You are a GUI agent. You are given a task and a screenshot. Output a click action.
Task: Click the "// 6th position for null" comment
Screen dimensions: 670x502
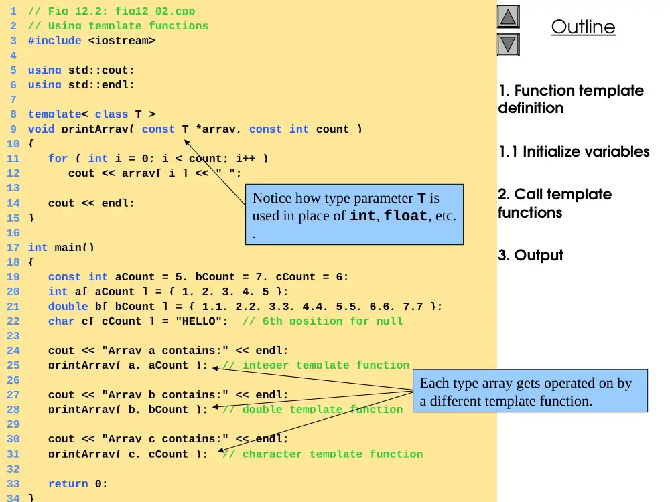pos(323,321)
